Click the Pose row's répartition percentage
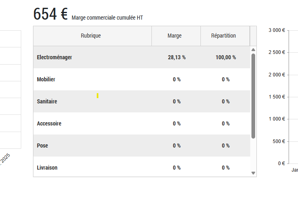The width and height of the screenshot is (298, 206). click(x=226, y=146)
